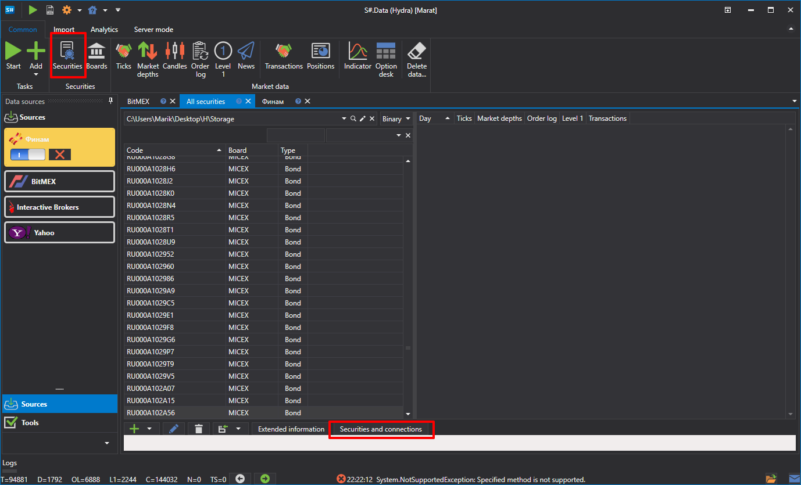801x485 pixels.
Task: Toggle the Финам source on/off switch
Action: point(27,154)
